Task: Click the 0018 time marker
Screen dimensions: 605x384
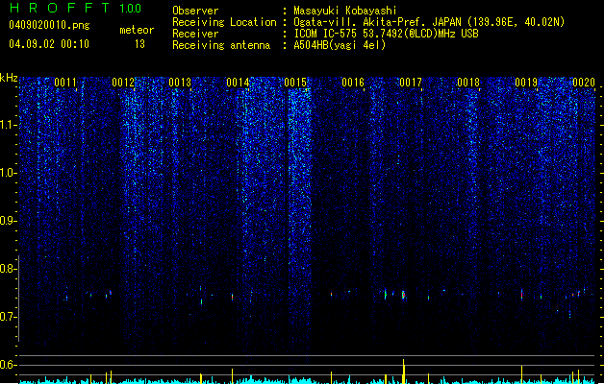Action: pyautogui.click(x=468, y=83)
